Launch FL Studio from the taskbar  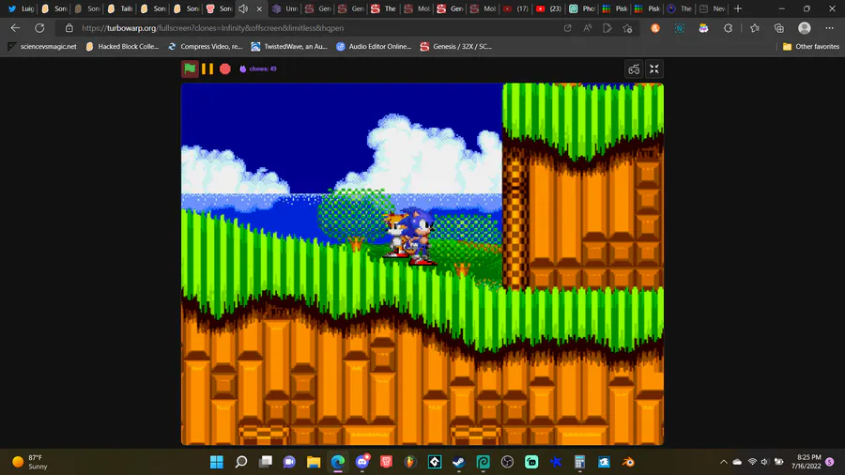(x=410, y=462)
